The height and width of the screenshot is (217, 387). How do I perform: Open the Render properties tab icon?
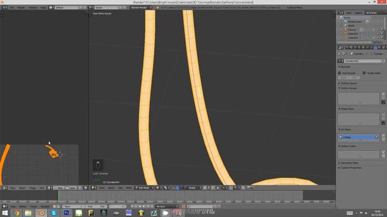pyautogui.click(x=347, y=48)
